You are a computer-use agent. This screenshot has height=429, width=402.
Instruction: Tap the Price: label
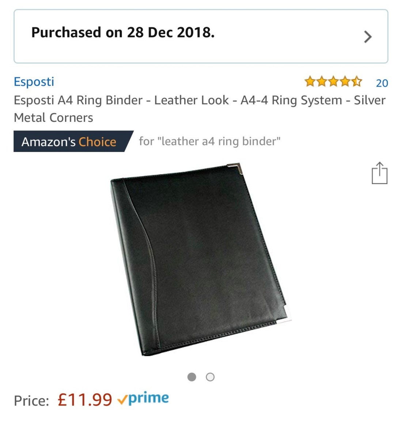tap(31, 400)
